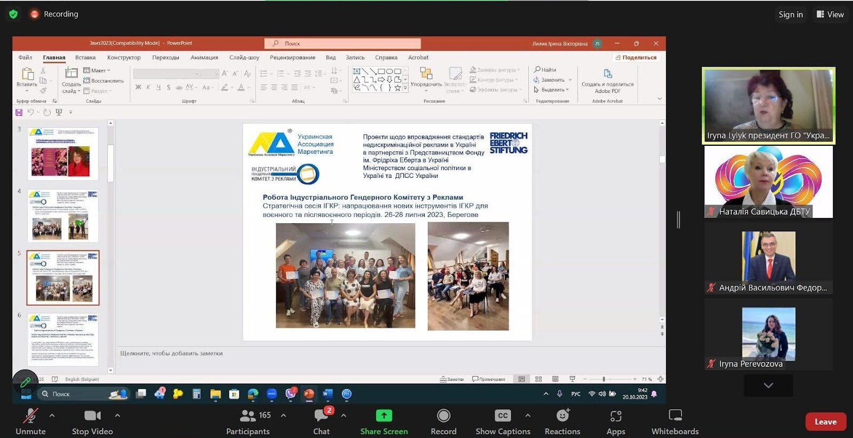Click the red Leave button
This screenshot has width=853, height=438.
coord(825,421)
